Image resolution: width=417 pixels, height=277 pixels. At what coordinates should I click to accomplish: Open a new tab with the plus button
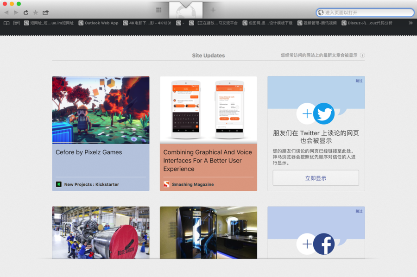(x=213, y=10)
